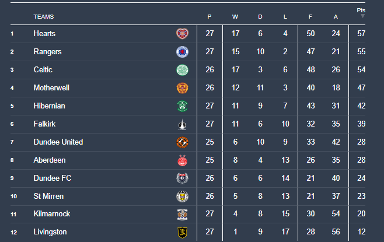Click the Dundee United club crest icon
The image size is (384, 242).
(183, 142)
